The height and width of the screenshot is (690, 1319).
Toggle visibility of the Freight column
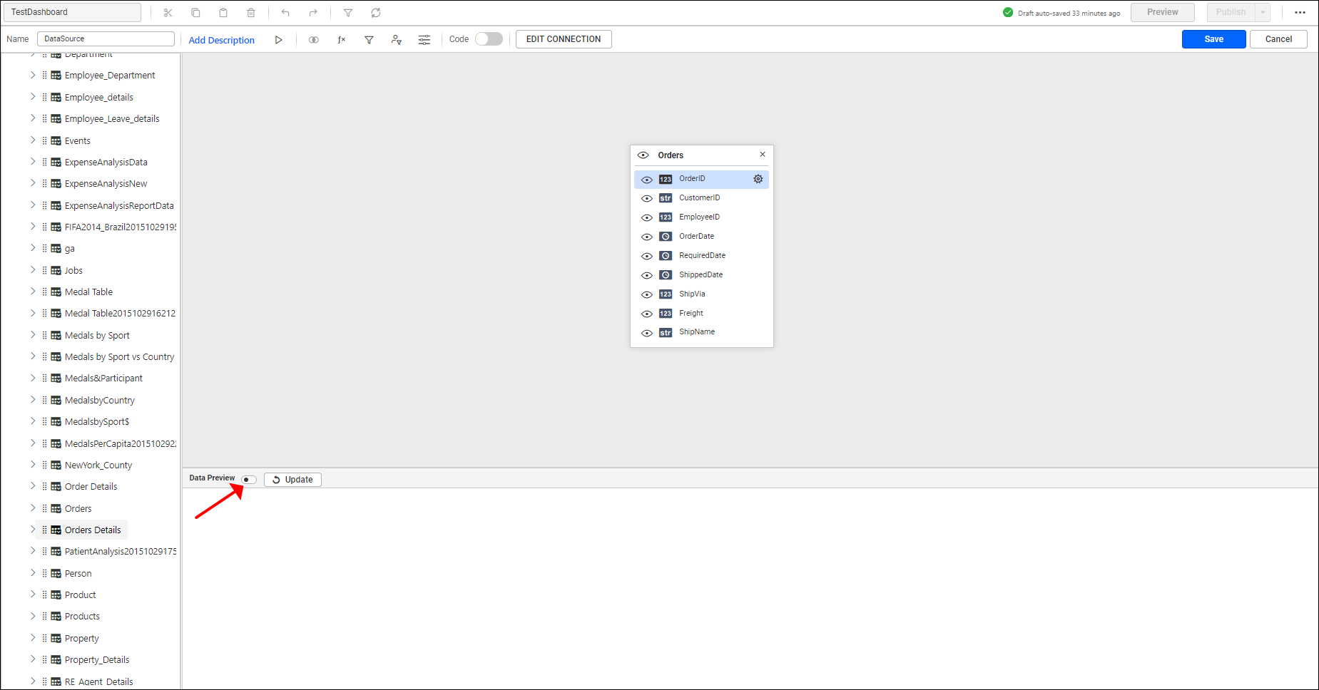[x=647, y=314]
